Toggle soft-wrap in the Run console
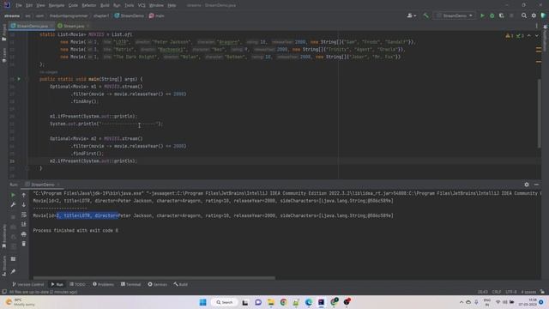The height and width of the screenshot is (309, 549). click(24, 215)
